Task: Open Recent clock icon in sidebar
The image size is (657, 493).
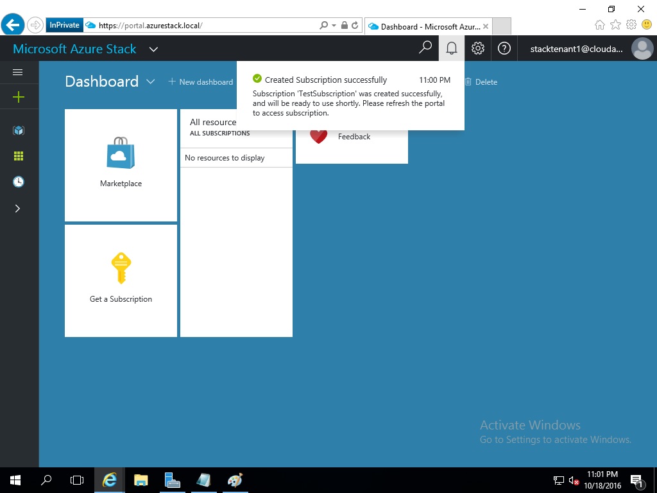Action: pyautogui.click(x=19, y=182)
